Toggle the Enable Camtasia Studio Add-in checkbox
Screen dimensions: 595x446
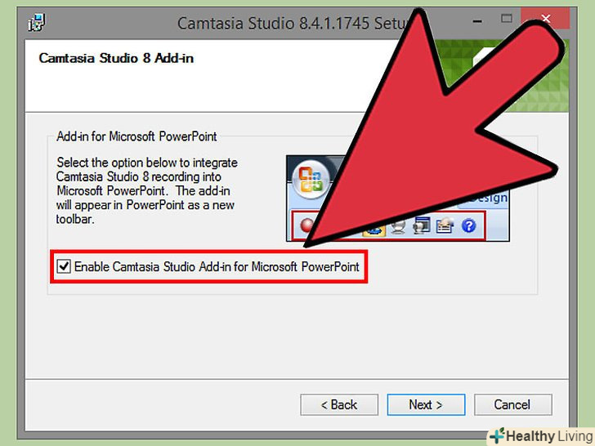pos(64,266)
